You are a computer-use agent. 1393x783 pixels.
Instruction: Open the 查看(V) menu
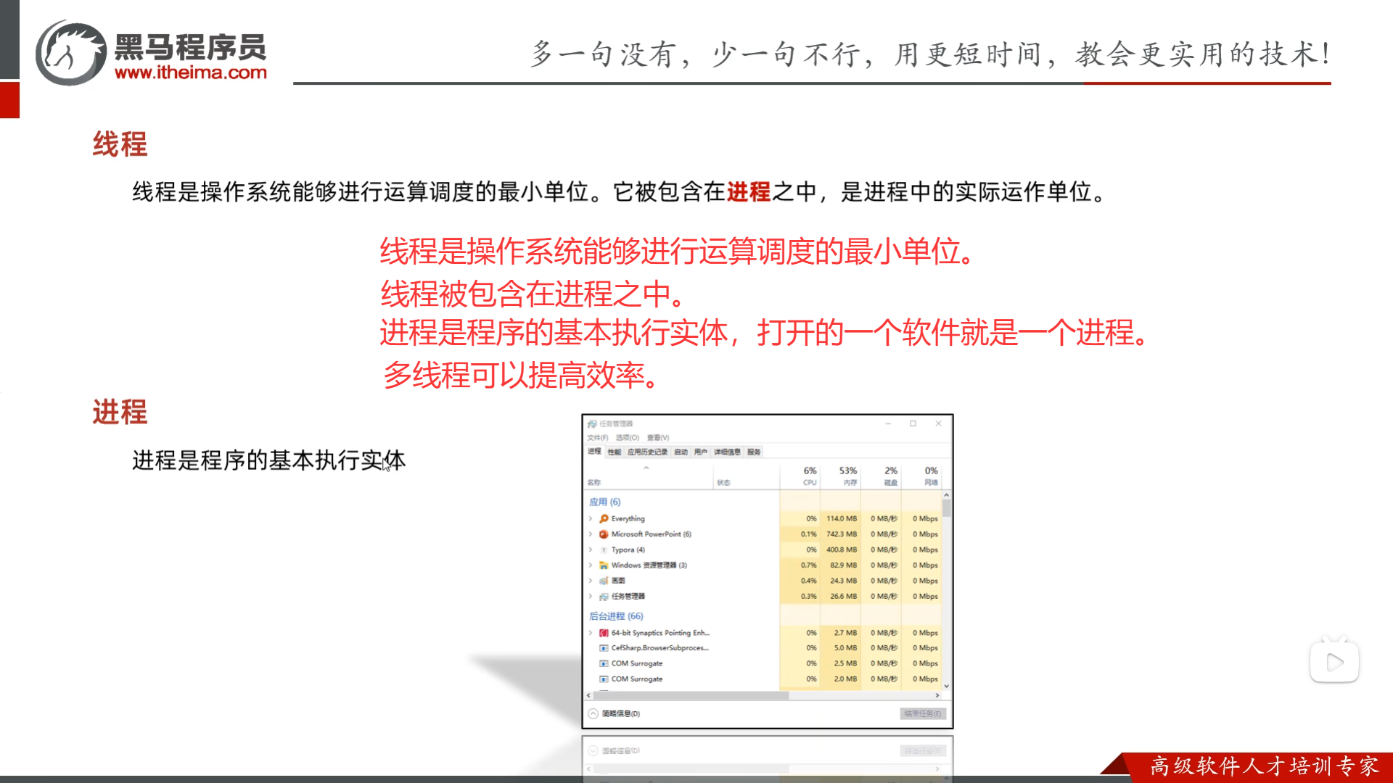click(658, 438)
